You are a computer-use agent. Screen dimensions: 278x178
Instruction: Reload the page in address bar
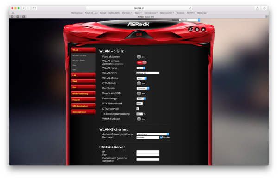[190, 8]
